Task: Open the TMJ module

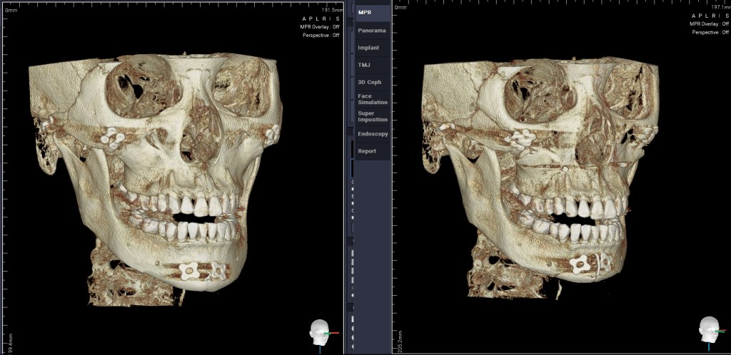Action: pyautogui.click(x=373, y=65)
